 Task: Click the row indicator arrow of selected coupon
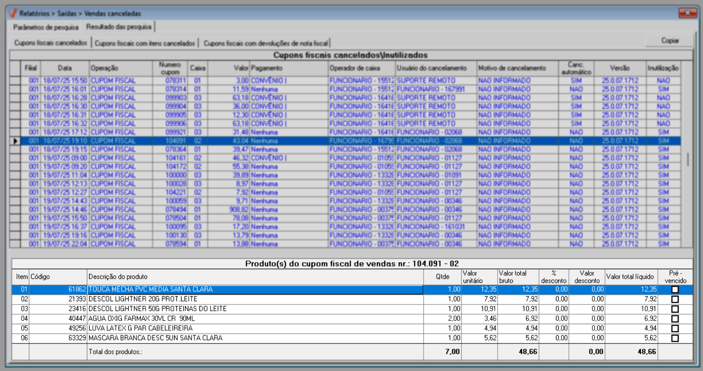(x=15, y=141)
